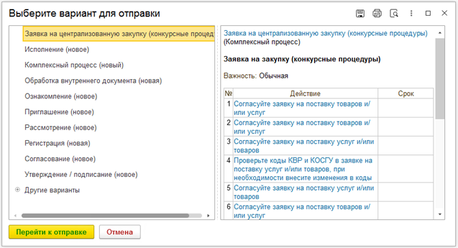This screenshot has height=248, width=458.
Task: Maximize the dialog window
Action: [428, 14]
